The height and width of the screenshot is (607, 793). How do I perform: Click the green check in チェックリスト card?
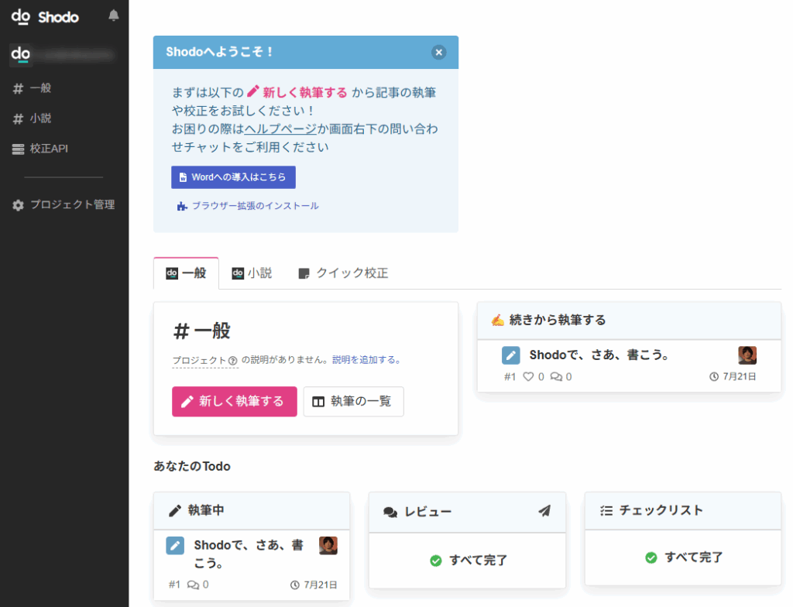[651, 558]
